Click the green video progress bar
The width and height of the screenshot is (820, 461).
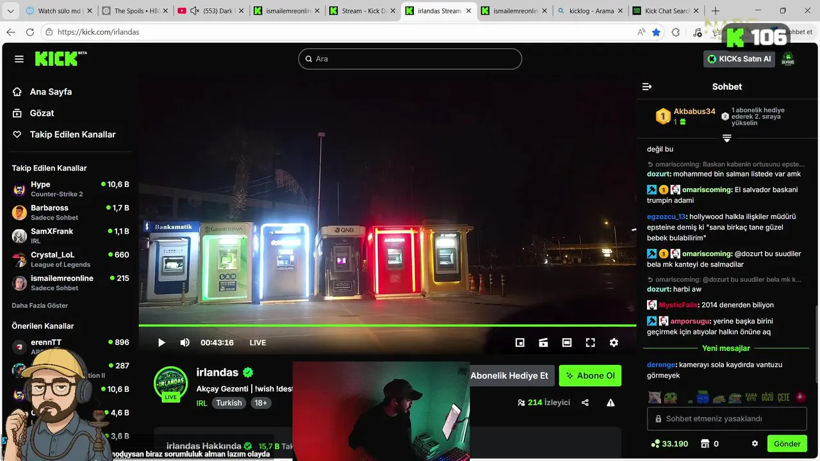[388, 325]
